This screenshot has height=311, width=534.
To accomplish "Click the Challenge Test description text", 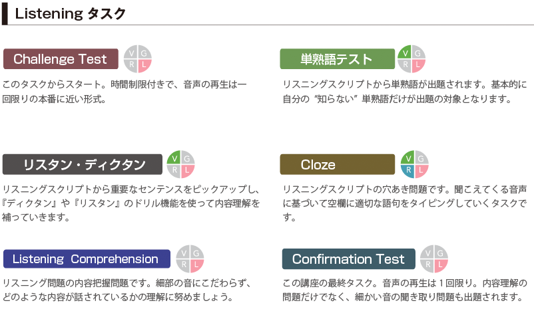I will click(x=125, y=92).
